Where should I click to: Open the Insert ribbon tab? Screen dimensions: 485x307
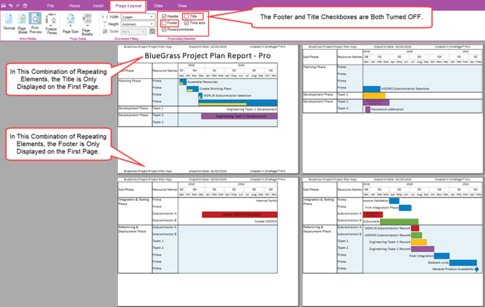pyautogui.click(x=98, y=5)
